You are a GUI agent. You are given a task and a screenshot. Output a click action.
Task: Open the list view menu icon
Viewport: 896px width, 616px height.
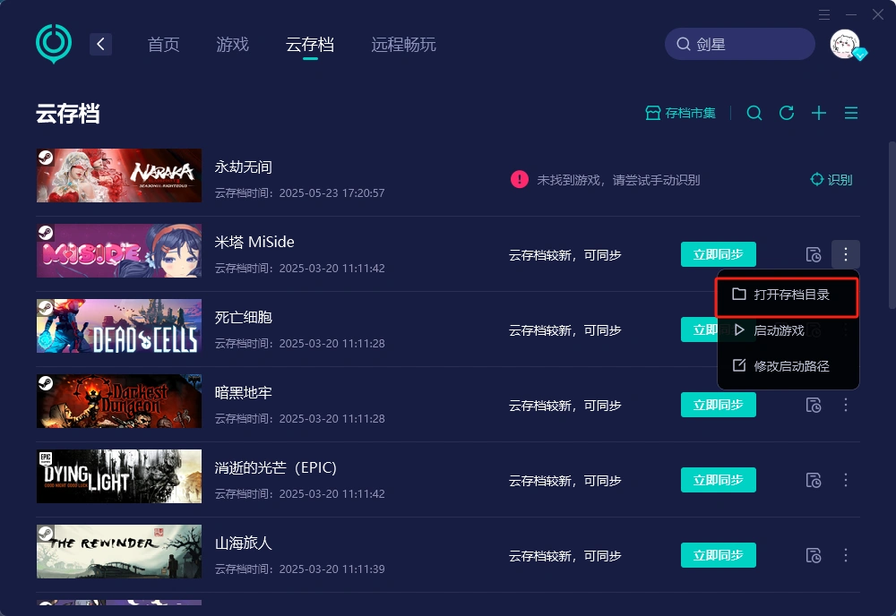coord(851,113)
